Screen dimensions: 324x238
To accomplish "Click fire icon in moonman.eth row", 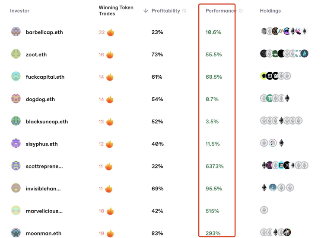I will point(110,233).
